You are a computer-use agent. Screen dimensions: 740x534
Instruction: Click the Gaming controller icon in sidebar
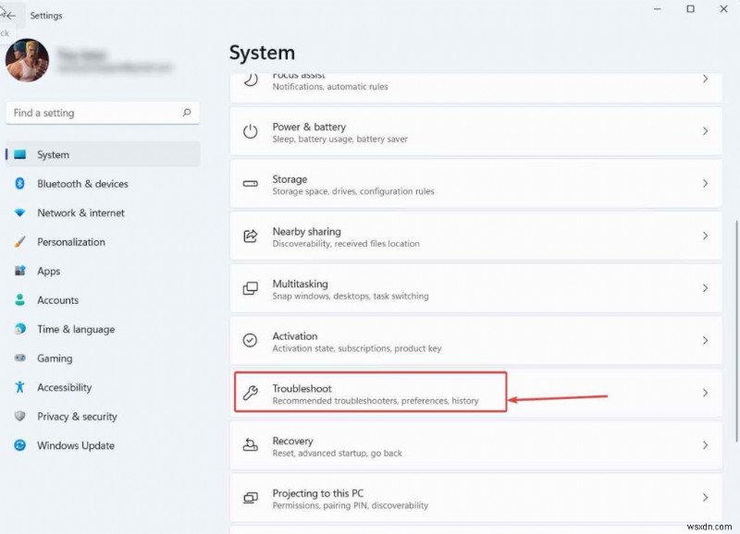pyautogui.click(x=21, y=358)
